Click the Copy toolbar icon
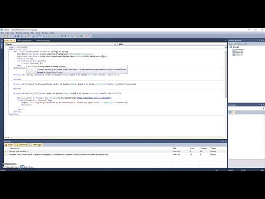The image size is (265, 199). coord(25,36)
